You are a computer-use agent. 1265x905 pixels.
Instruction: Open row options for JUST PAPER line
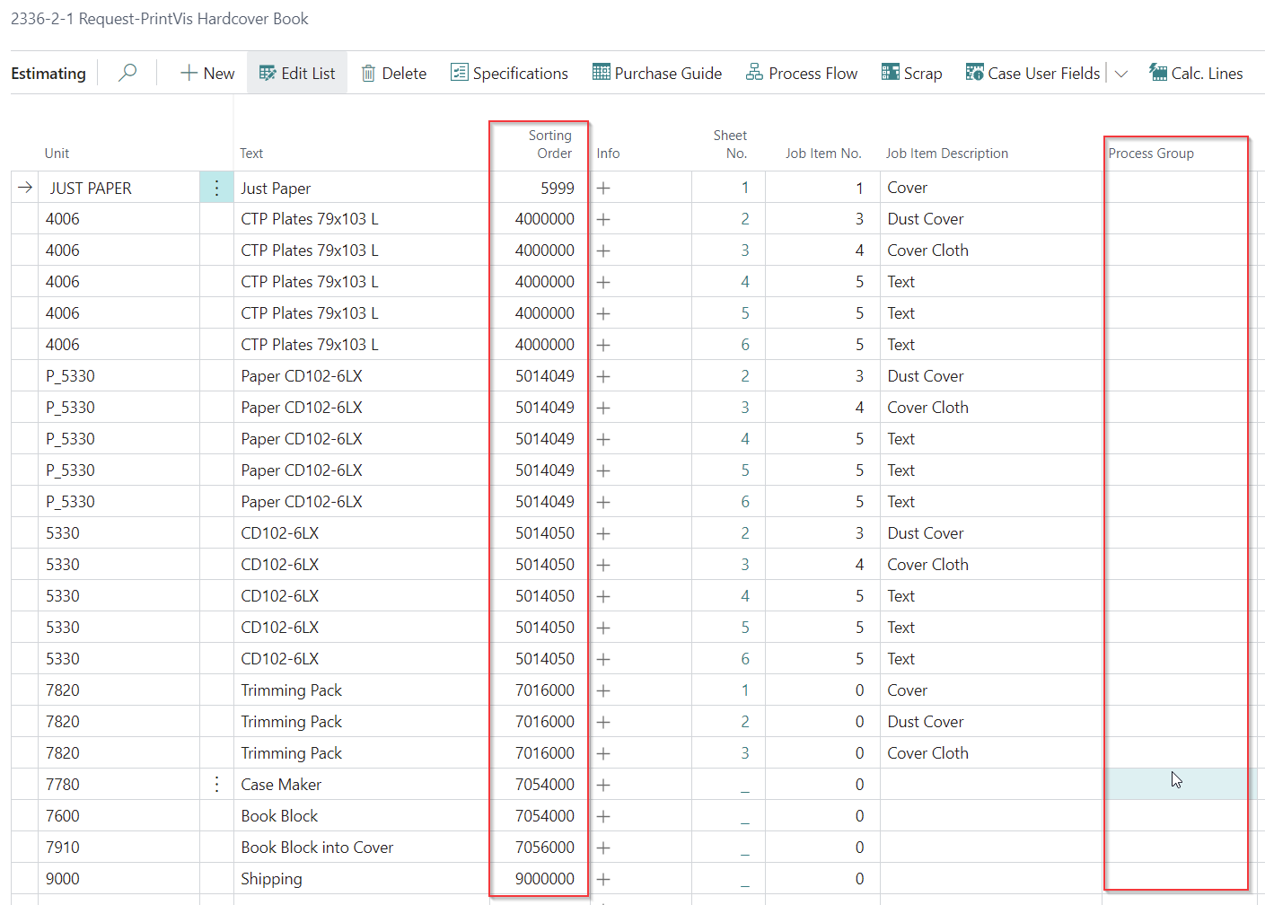216,188
